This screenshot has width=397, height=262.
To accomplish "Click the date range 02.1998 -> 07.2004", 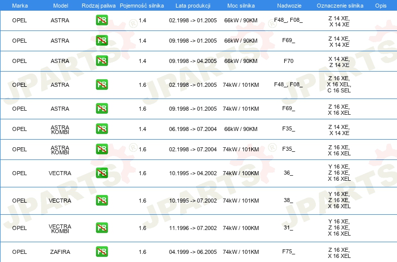I will click(193, 149).
